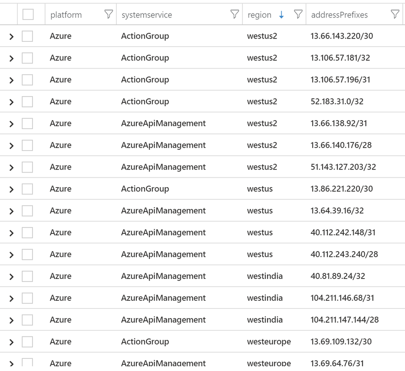Select the checkbox for row 13.106.57.181/32

point(28,58)
